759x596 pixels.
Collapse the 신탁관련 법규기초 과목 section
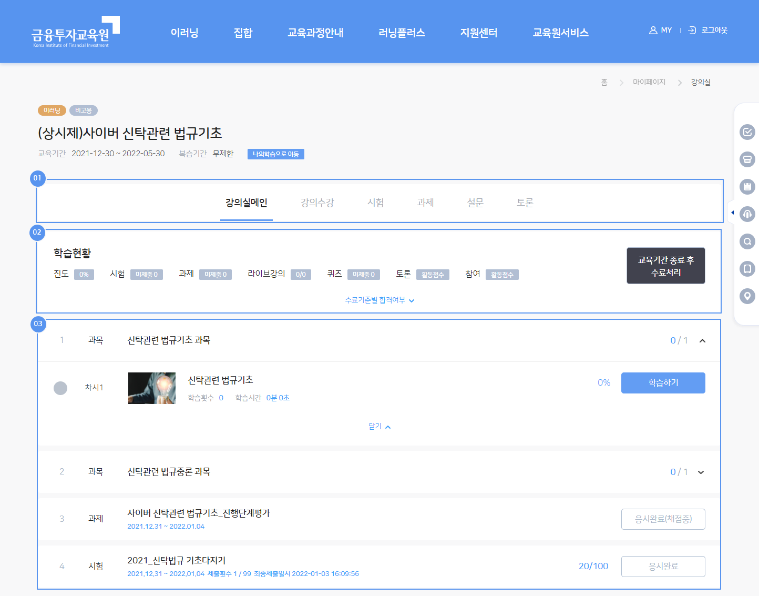coord(702,341)
